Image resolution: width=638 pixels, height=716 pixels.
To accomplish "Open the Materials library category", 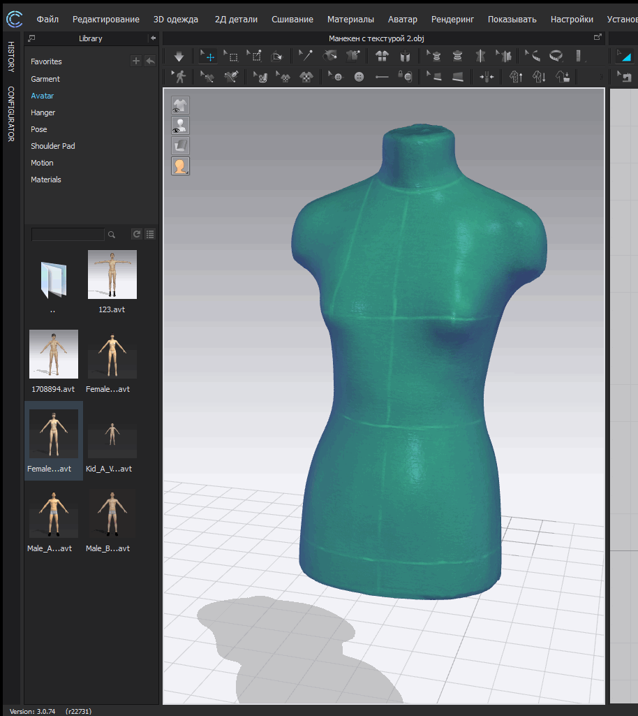I will (x=46, y=180).
